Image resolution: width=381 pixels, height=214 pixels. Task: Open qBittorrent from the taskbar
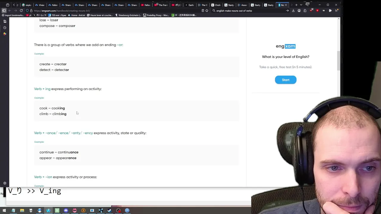pos(127,210)
